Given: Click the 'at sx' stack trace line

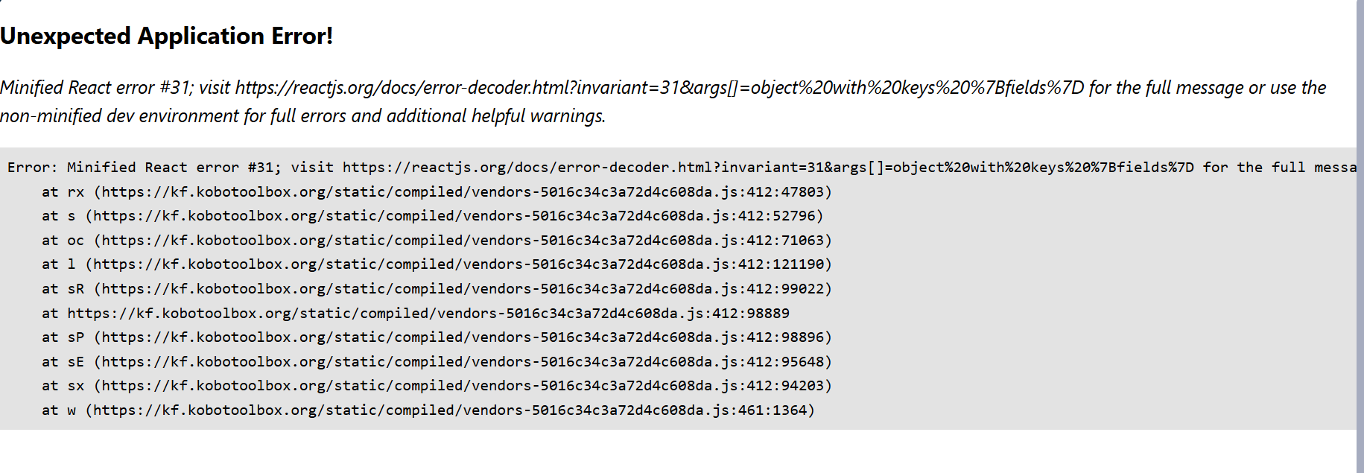Looking at the screenshot, I should point(437,386).
